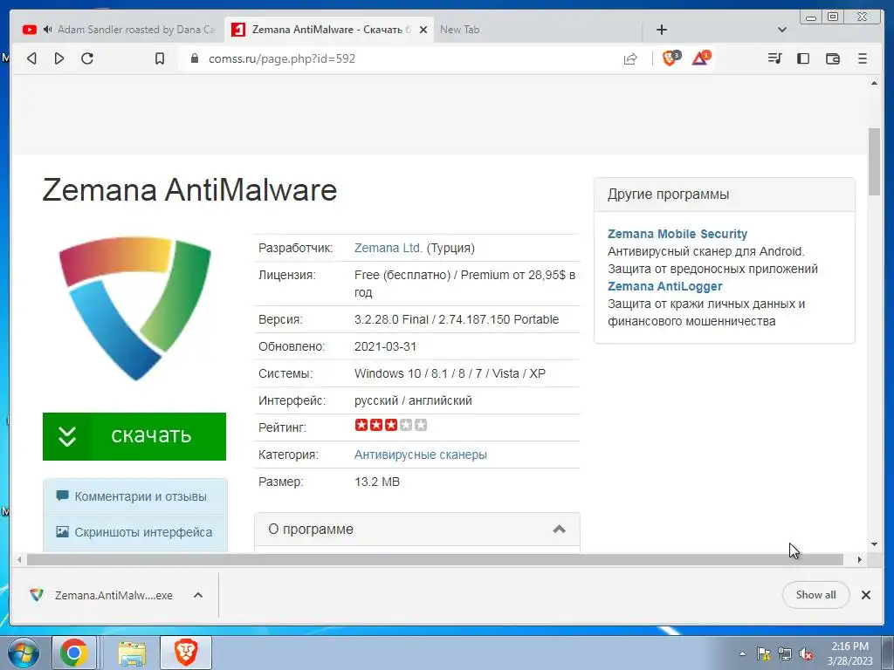Expand options arrow for the downloaded file
Image resolution: width=894 pixels, height=670 pixels.
198,595
